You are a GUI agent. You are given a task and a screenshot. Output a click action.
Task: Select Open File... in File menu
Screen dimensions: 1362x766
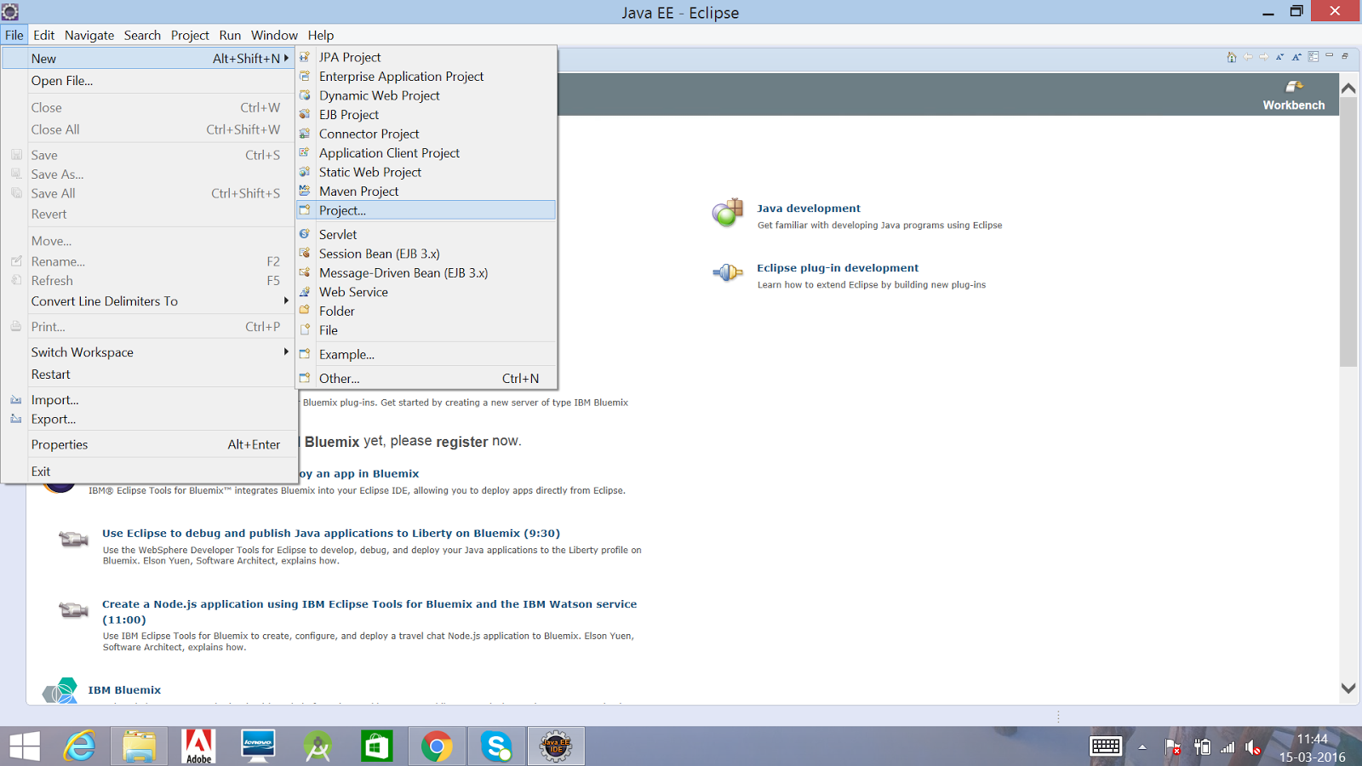click(x=148, y=81)
